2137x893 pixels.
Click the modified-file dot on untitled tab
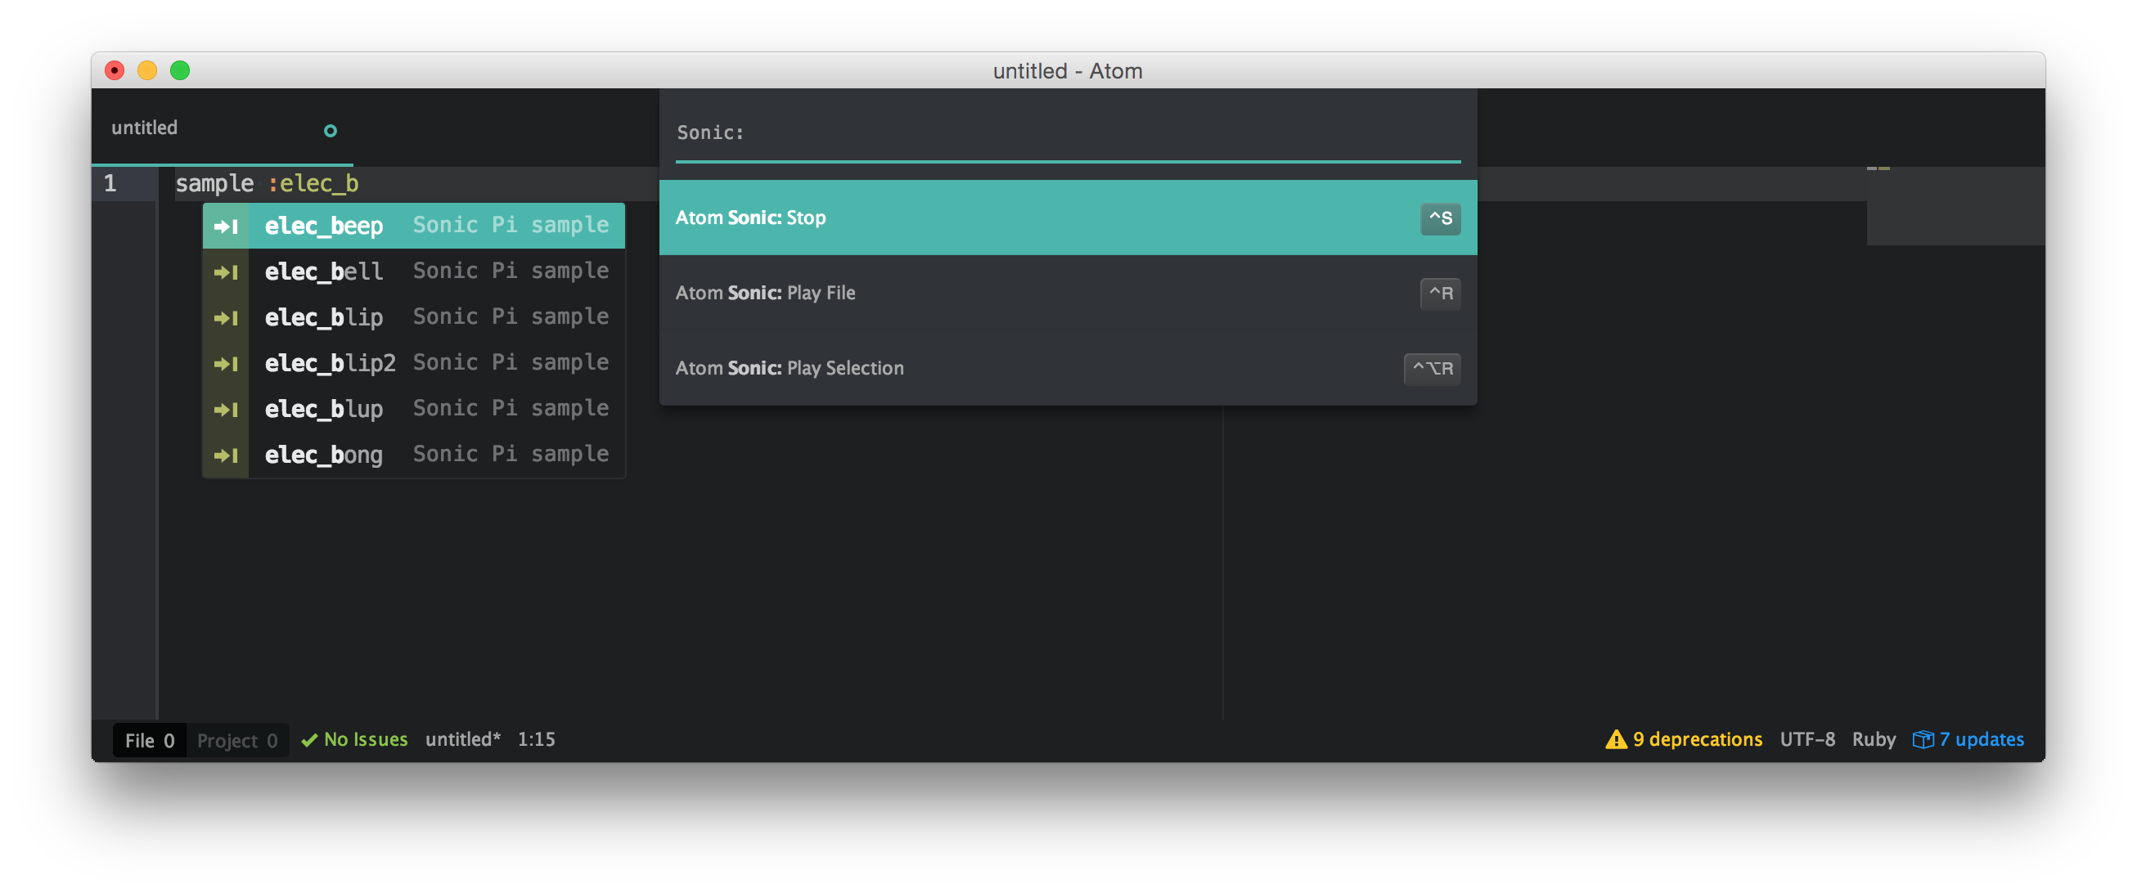pyautogui.click(x=331, y=130)
